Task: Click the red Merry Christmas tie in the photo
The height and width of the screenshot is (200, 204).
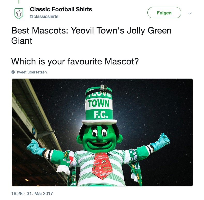Action: [x=102, y=166]
